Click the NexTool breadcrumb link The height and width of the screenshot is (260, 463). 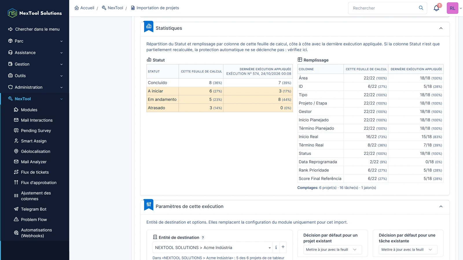tap(112, 8)
